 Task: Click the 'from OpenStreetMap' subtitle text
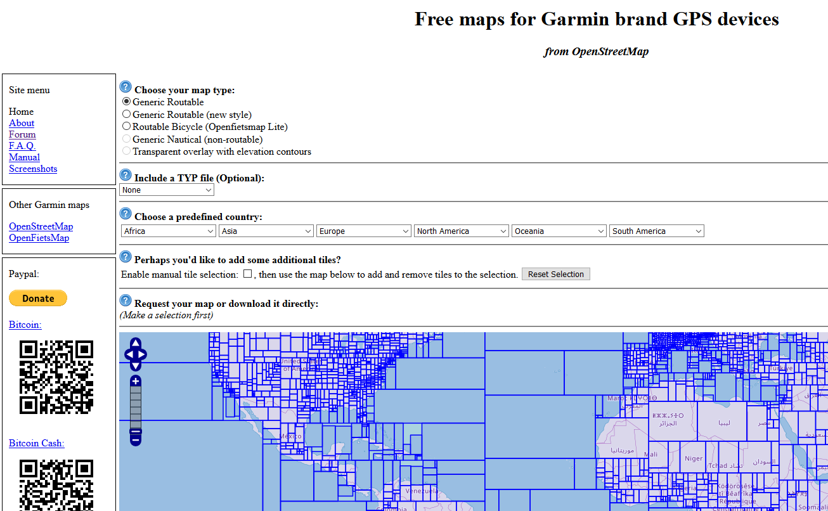click(x=596, y=51)
